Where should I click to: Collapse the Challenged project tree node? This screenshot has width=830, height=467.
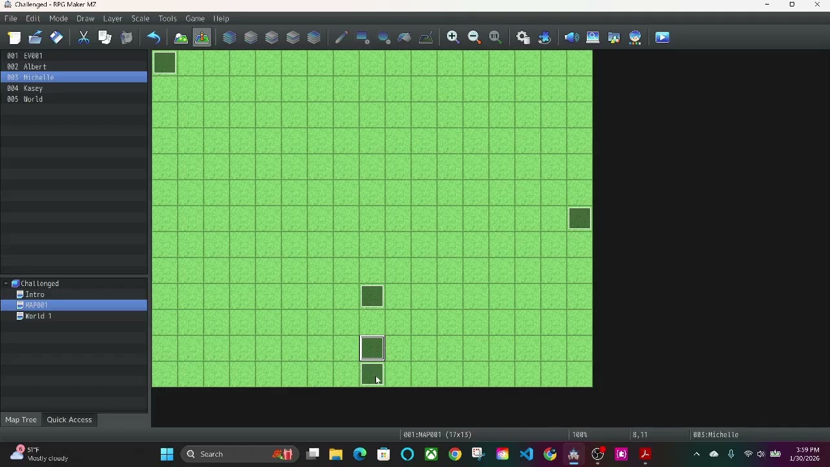[x=6, y=283]
